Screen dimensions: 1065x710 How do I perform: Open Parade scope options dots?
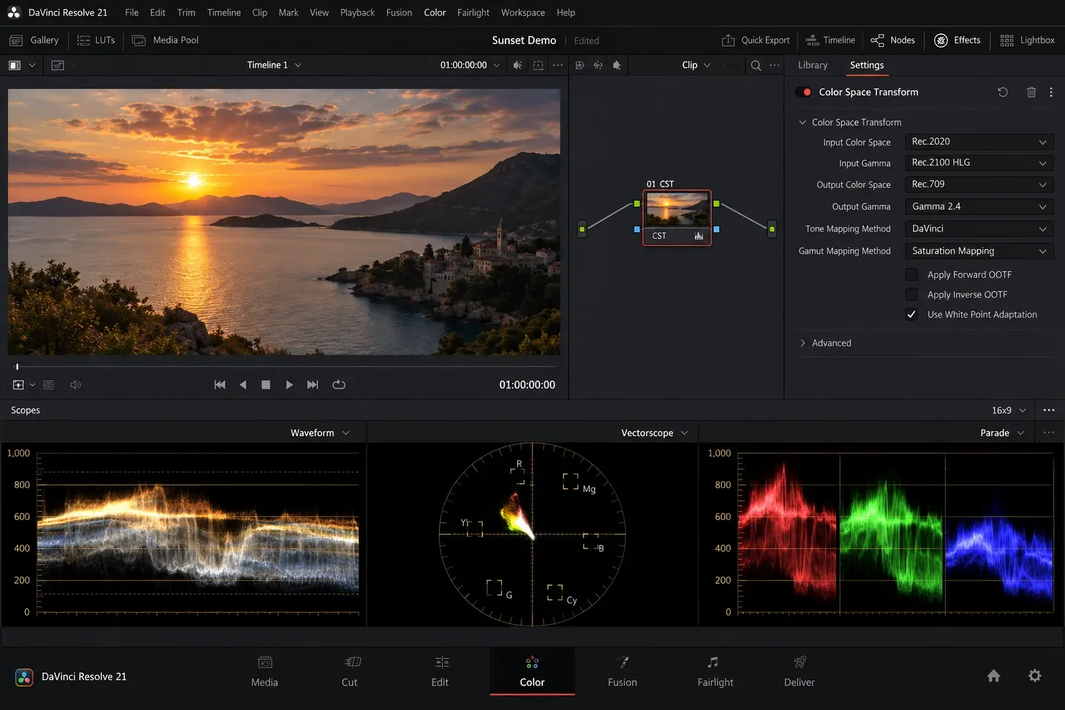[1049, 433]
